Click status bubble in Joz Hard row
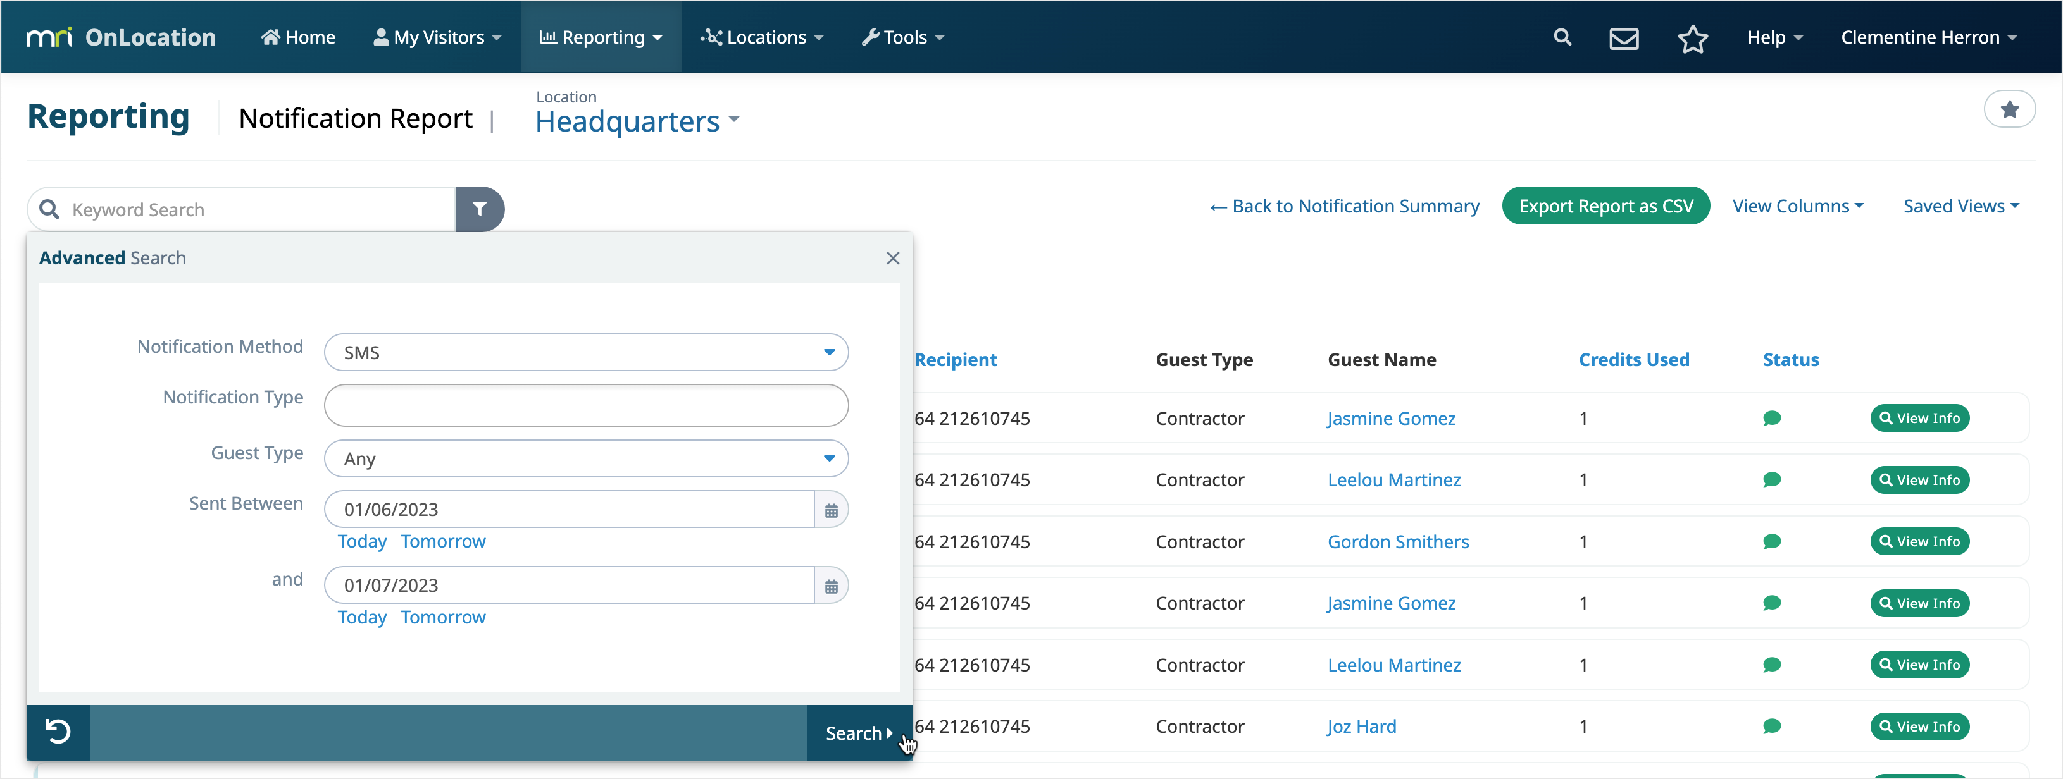 [1771, 727]
